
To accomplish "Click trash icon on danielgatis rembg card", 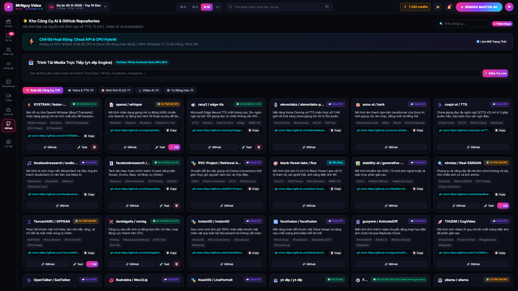I will tap(176, 264).
